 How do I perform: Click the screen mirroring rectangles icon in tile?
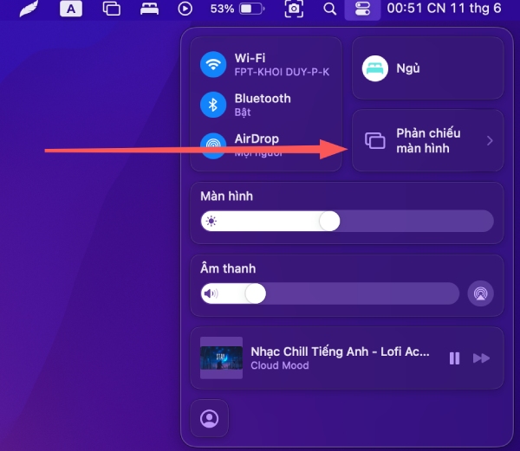coord(375,141)
